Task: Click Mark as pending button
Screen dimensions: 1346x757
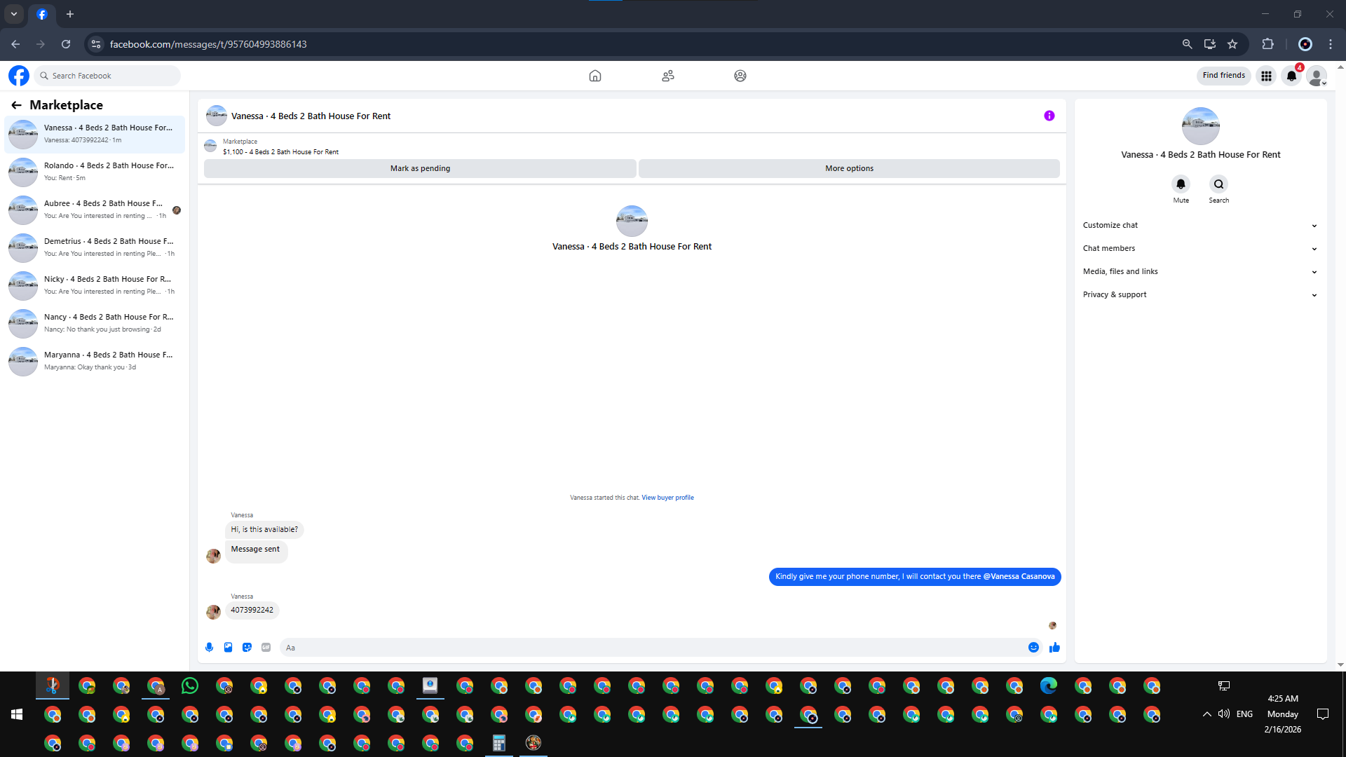Action: pos(420,168)
